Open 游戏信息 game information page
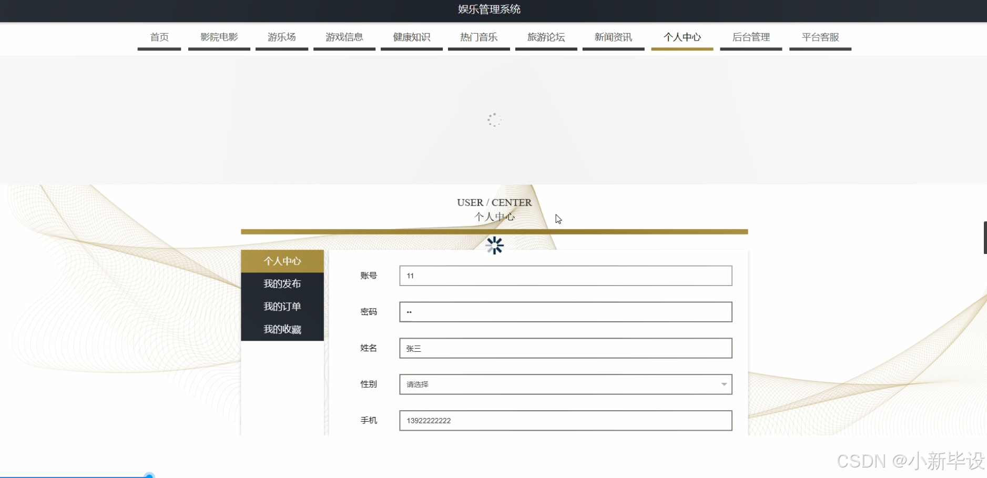This screenshot has height=478, width=987. point(344,37)
